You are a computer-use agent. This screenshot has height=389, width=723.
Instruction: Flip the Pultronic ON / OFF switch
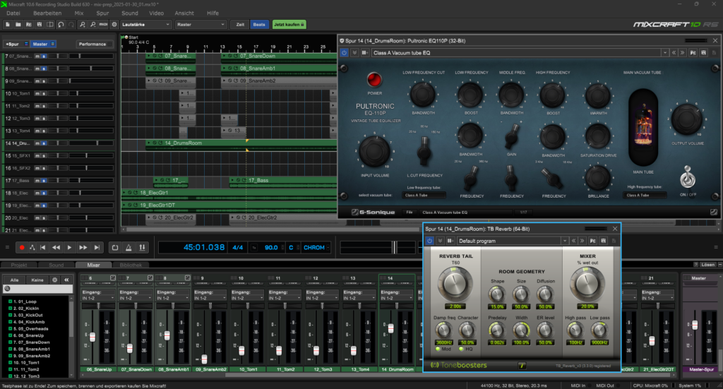point(688,177)
